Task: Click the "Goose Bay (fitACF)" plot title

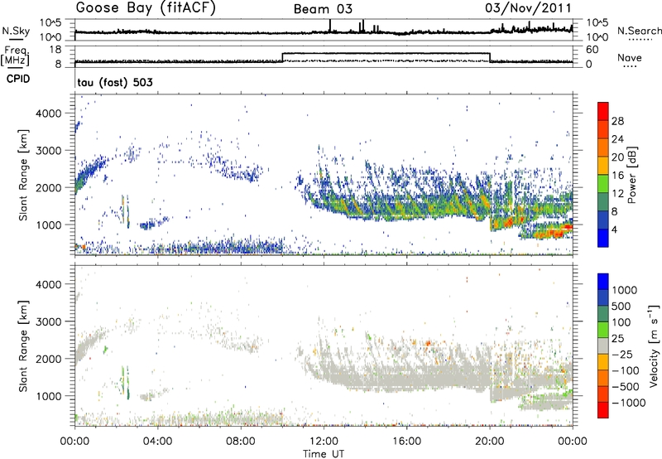Action: pos(146,8)
